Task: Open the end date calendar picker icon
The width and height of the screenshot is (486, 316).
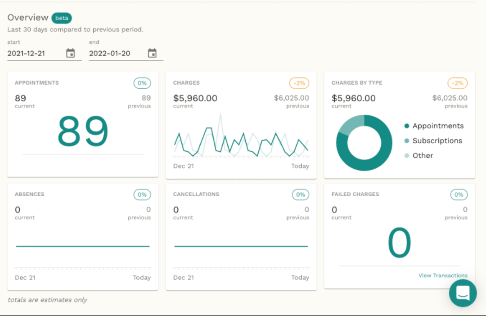Action: (x=152, y=53)
